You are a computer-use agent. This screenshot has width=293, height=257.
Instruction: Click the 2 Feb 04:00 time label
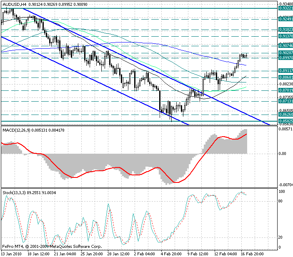point(145,254)
